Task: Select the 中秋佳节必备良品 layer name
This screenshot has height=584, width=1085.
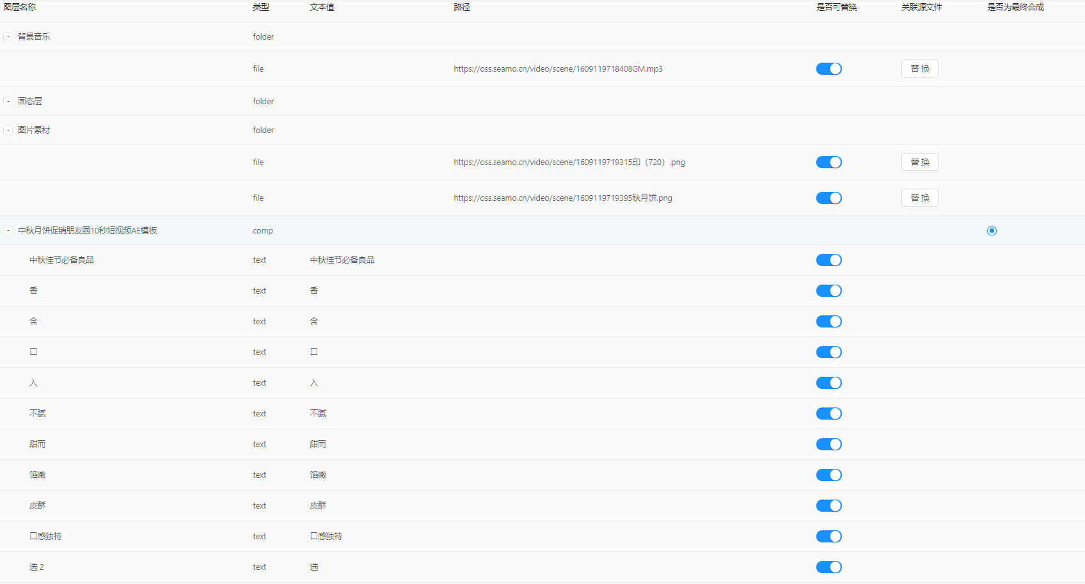Action: pyautogui.click(x=61, y=260)
